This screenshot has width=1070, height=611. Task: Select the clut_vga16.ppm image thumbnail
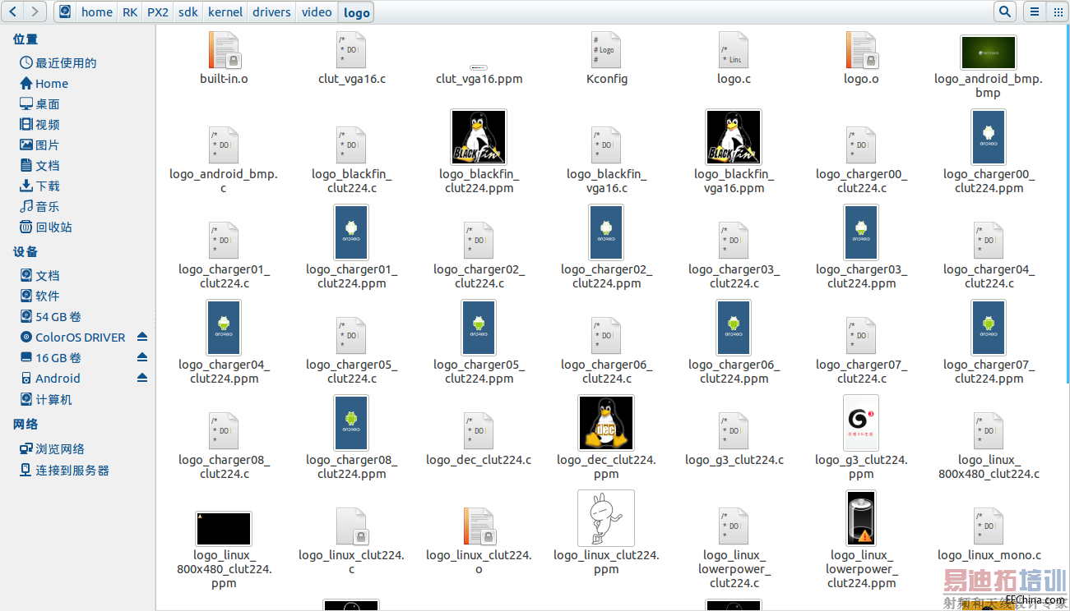coord(479,67)
